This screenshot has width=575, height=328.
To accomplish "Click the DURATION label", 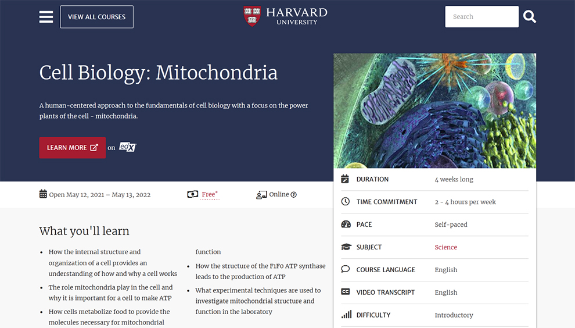I will point(372,179).
